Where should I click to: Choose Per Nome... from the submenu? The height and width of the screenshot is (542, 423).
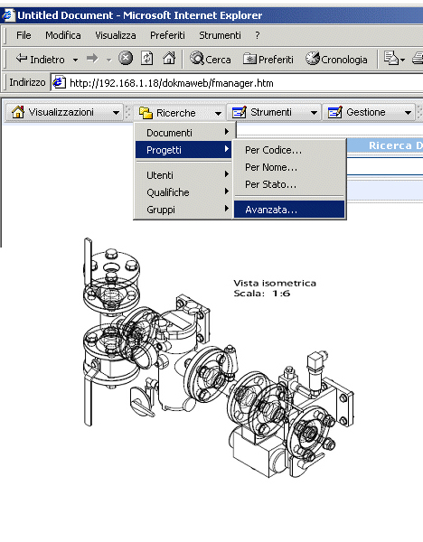(289, 167)
